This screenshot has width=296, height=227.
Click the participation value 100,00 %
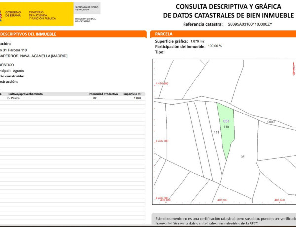(x=215, y=46)
